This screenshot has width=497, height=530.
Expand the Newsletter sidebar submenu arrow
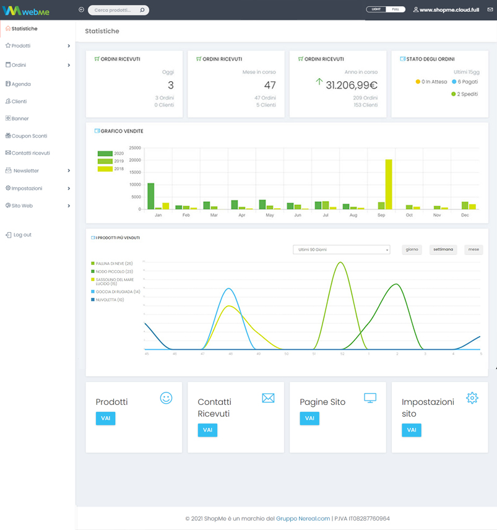coord(69,171)
